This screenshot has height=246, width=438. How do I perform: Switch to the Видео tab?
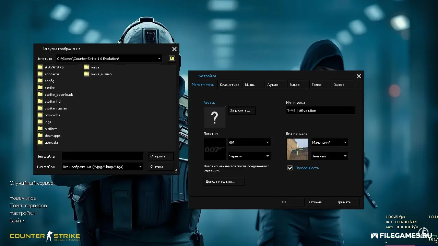298,85
